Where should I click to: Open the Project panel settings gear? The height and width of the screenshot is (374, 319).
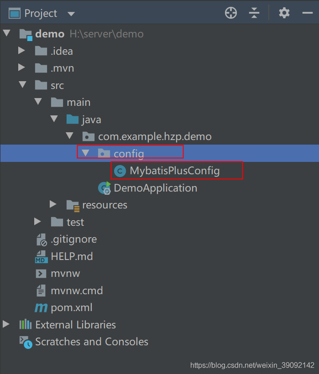pyautogui.click(x=284, y=13)
